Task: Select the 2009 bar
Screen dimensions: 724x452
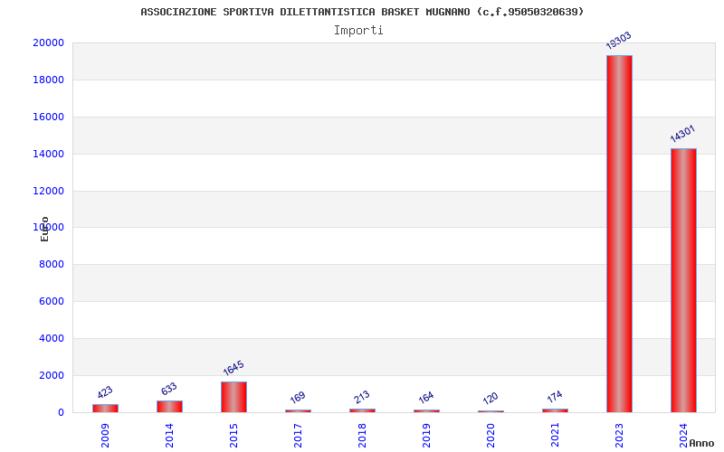Action: click(x=105, y=409)
